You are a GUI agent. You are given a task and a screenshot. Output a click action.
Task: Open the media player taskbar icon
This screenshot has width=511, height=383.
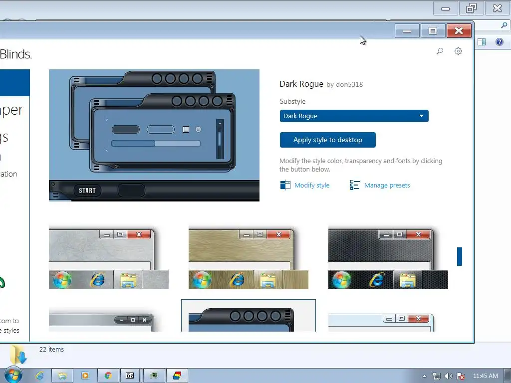coord(85,376)
